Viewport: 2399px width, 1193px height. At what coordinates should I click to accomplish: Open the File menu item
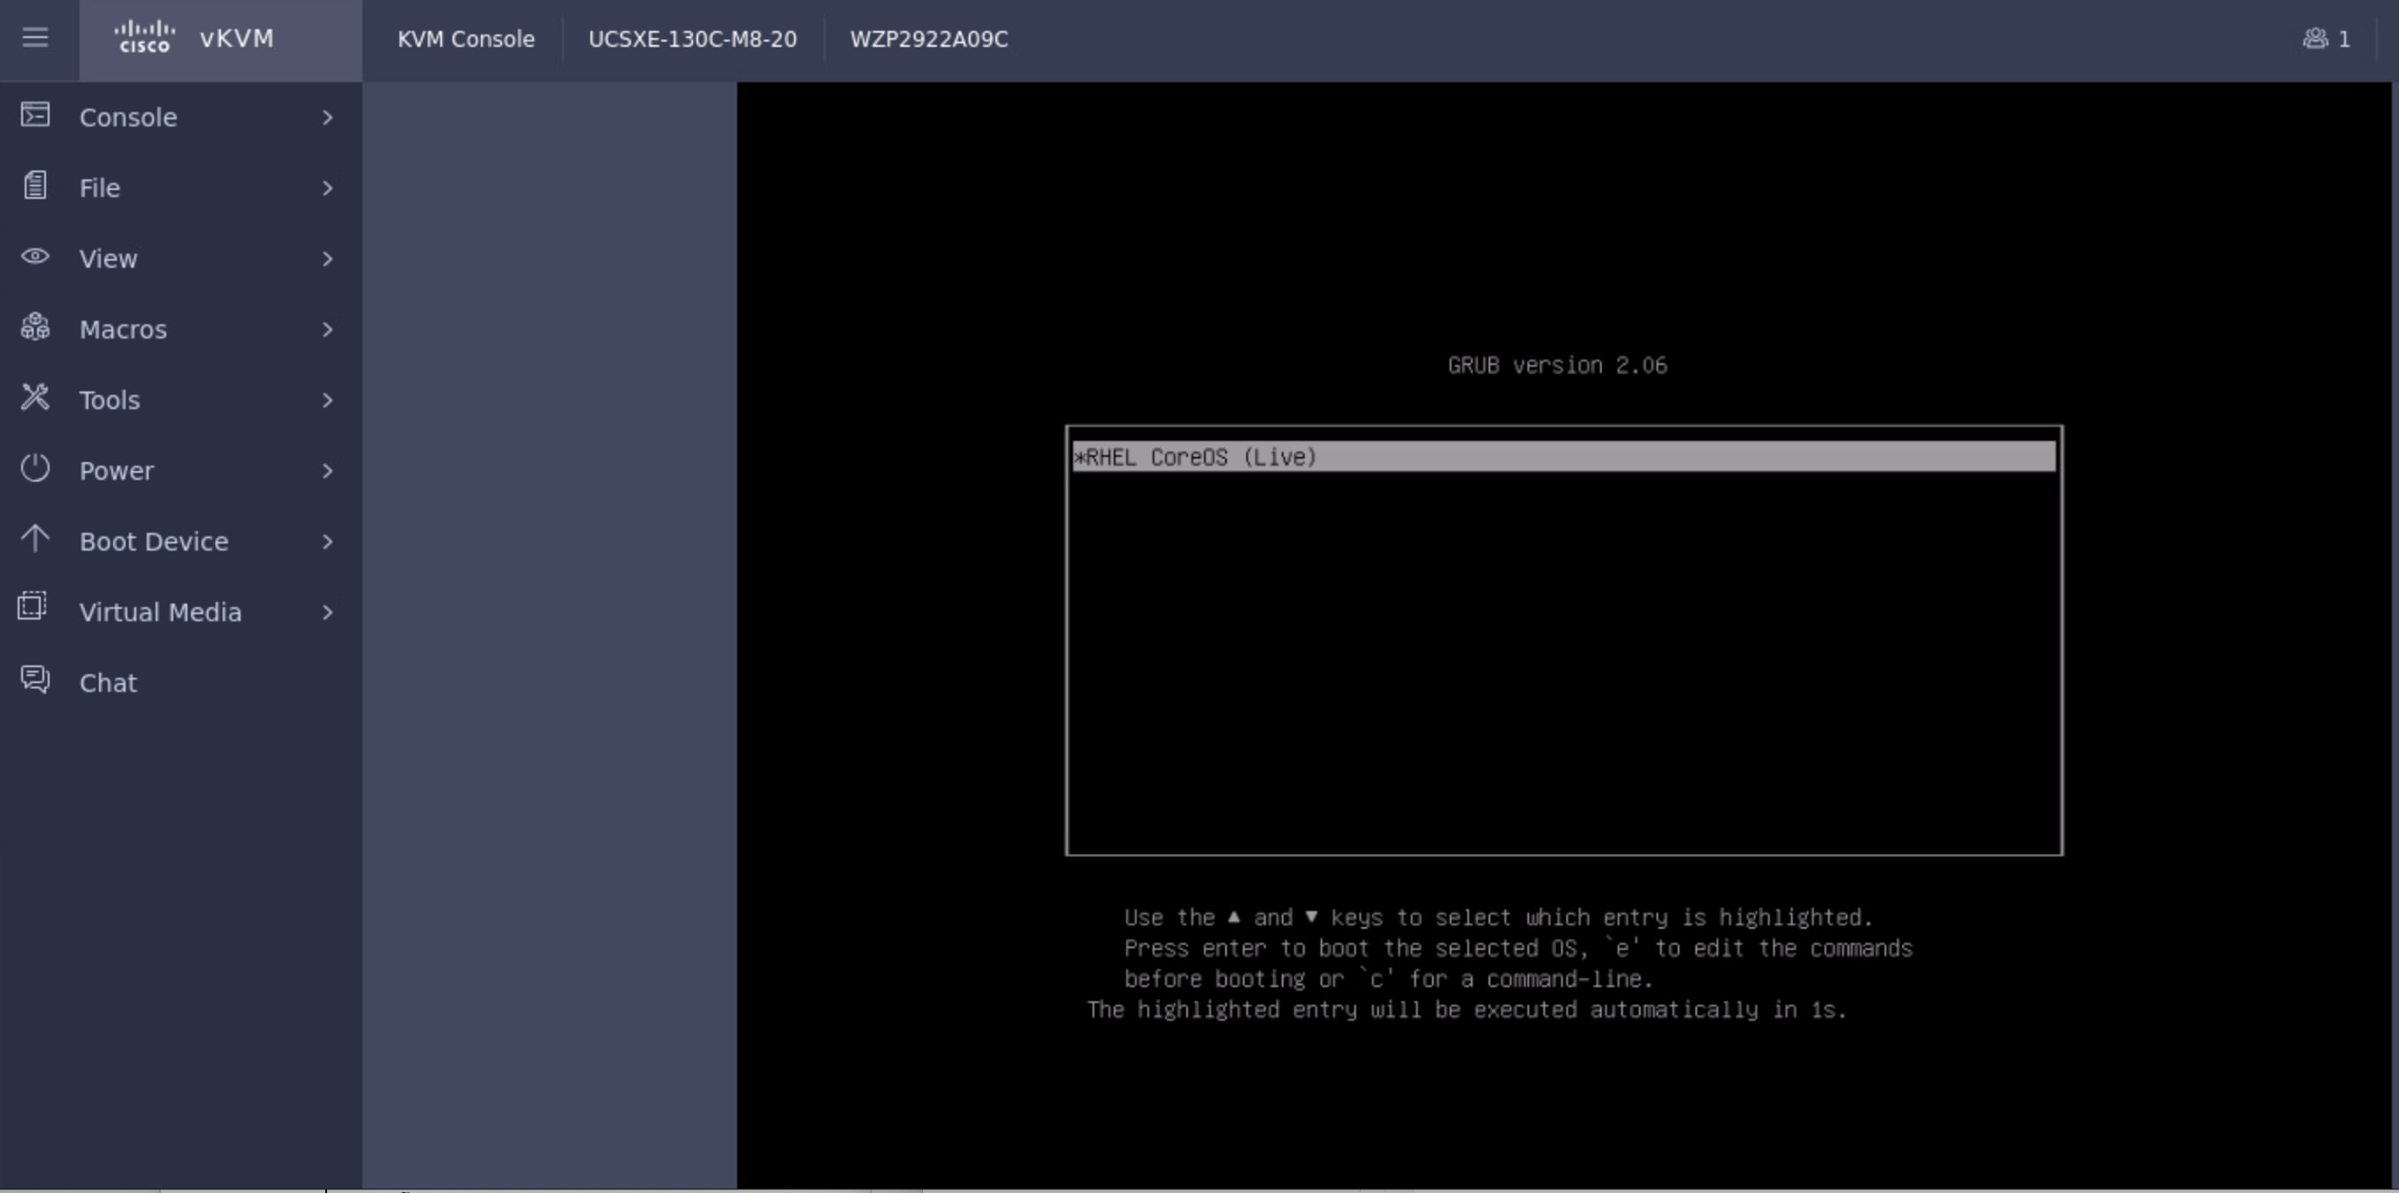(180, 188)
